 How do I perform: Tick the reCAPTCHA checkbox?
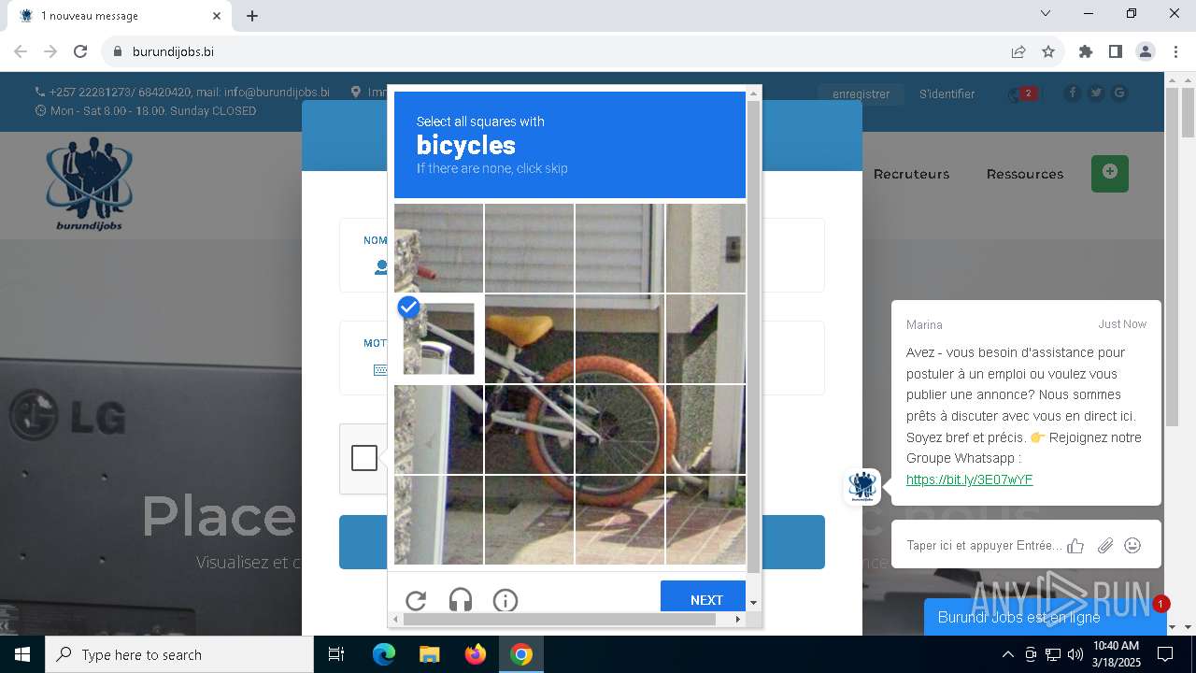[364, 458]
